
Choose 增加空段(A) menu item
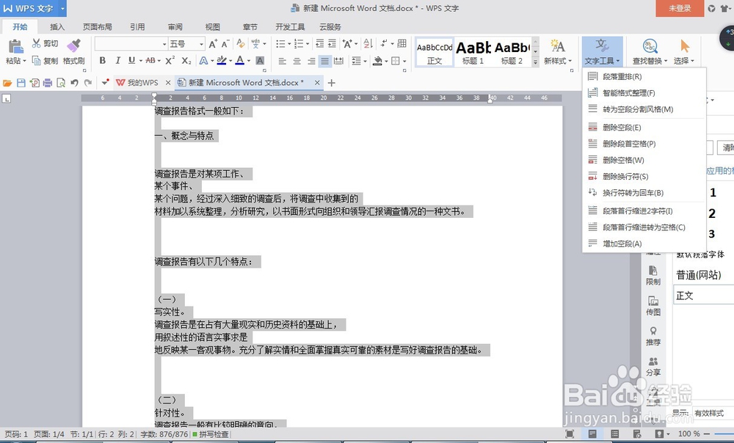coord(644,244)
